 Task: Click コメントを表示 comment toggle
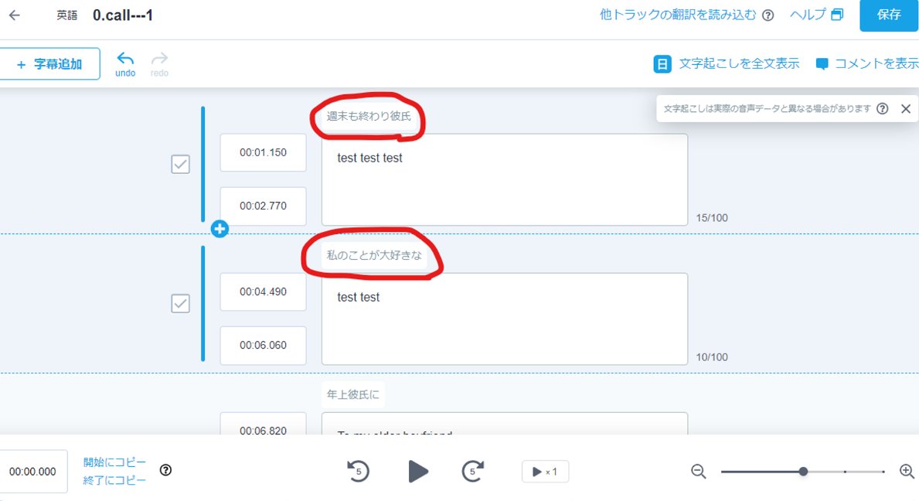(x=876, y=63)
